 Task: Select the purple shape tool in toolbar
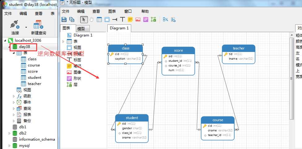click(146, 19)
